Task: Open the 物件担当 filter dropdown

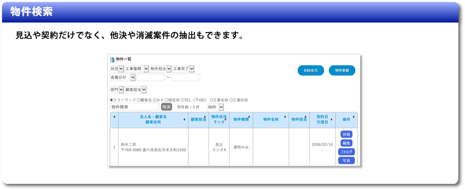Action: (x=160, y=69)
